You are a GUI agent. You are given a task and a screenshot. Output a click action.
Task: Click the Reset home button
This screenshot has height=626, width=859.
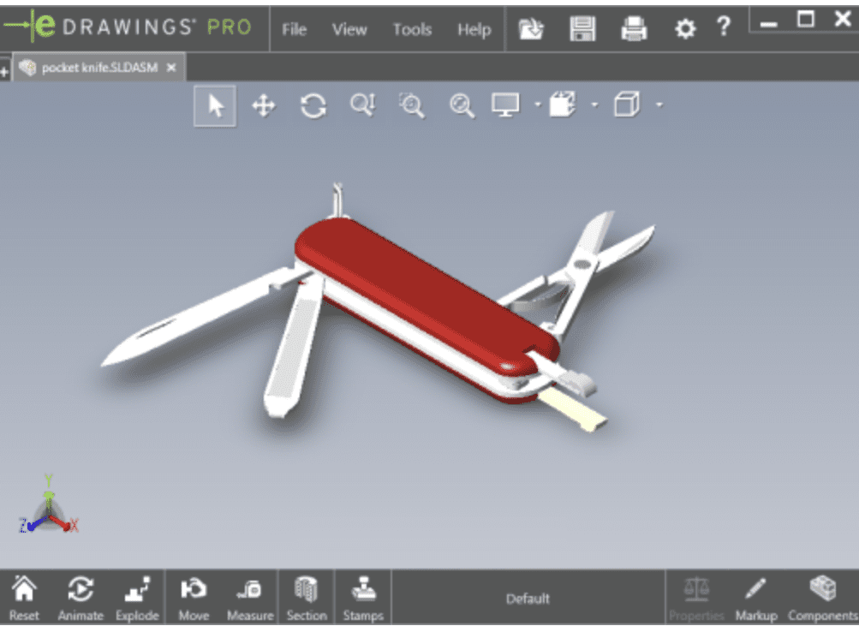point(24,597)
